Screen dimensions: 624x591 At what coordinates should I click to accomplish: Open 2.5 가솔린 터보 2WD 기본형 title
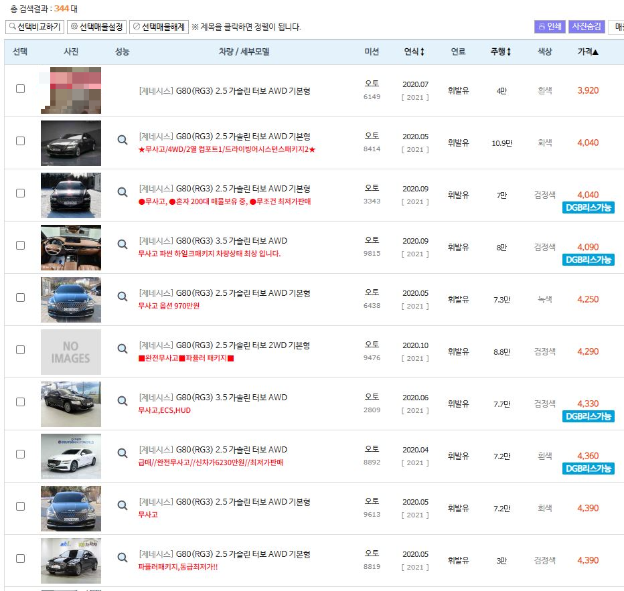pos(224,345)
